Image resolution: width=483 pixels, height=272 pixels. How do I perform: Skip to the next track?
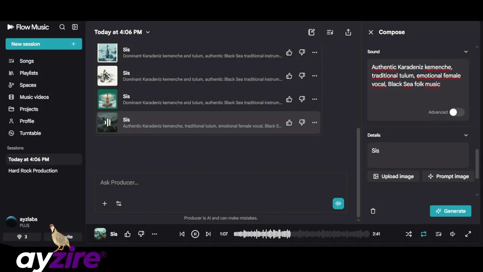coord(208,234)
